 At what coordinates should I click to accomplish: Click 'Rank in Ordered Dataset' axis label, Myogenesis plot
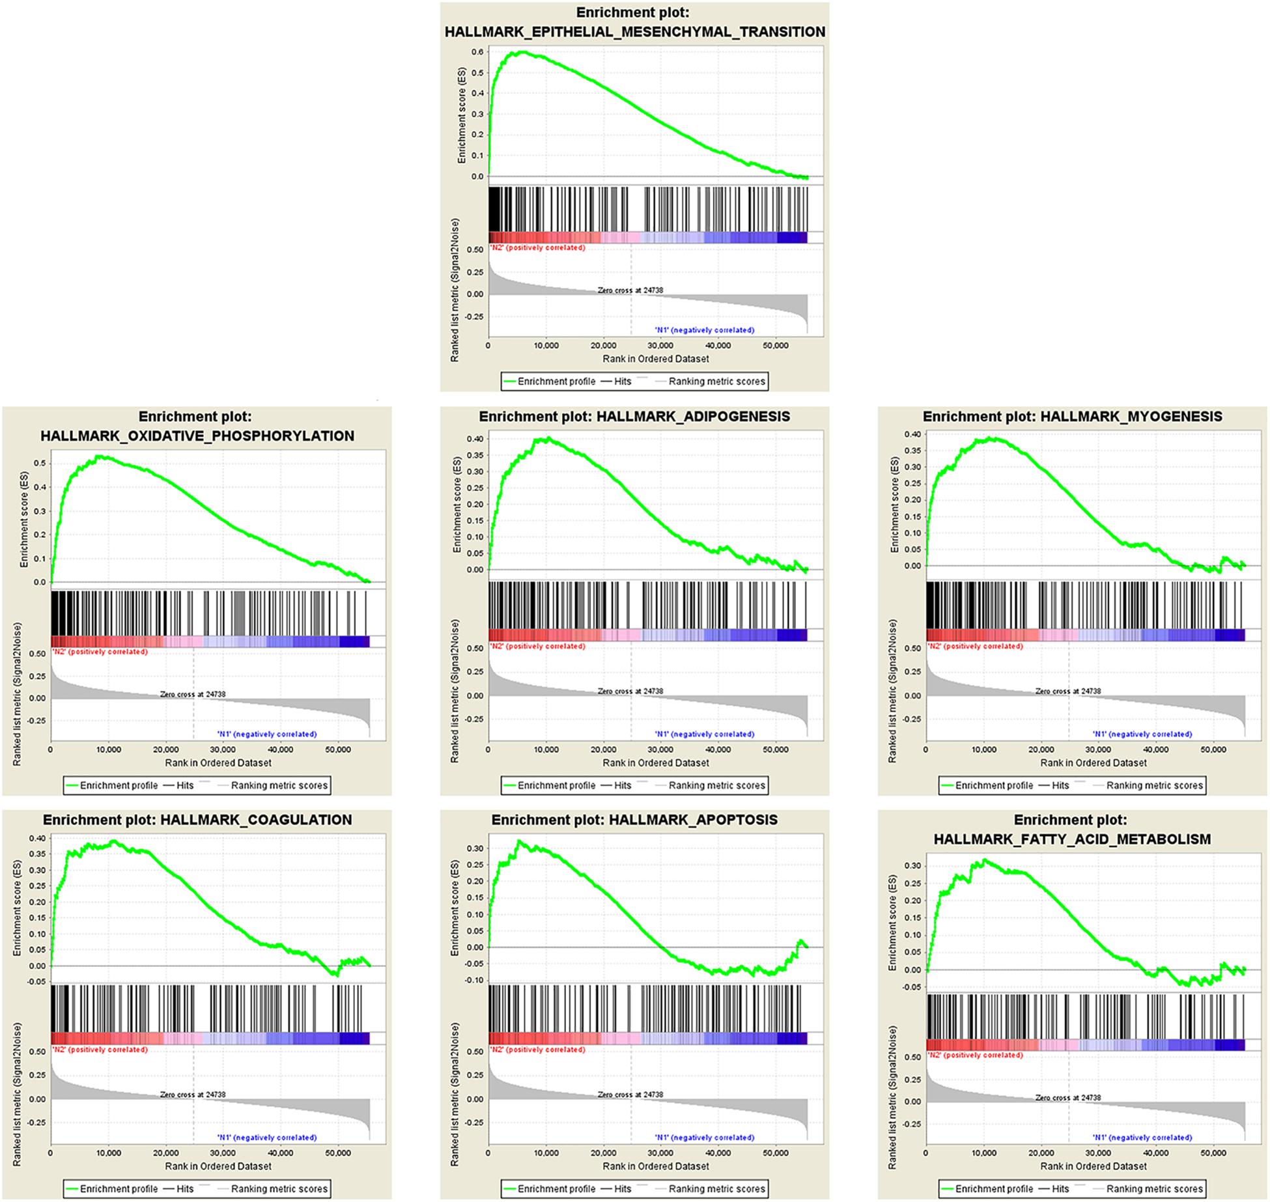point(1094,763)
